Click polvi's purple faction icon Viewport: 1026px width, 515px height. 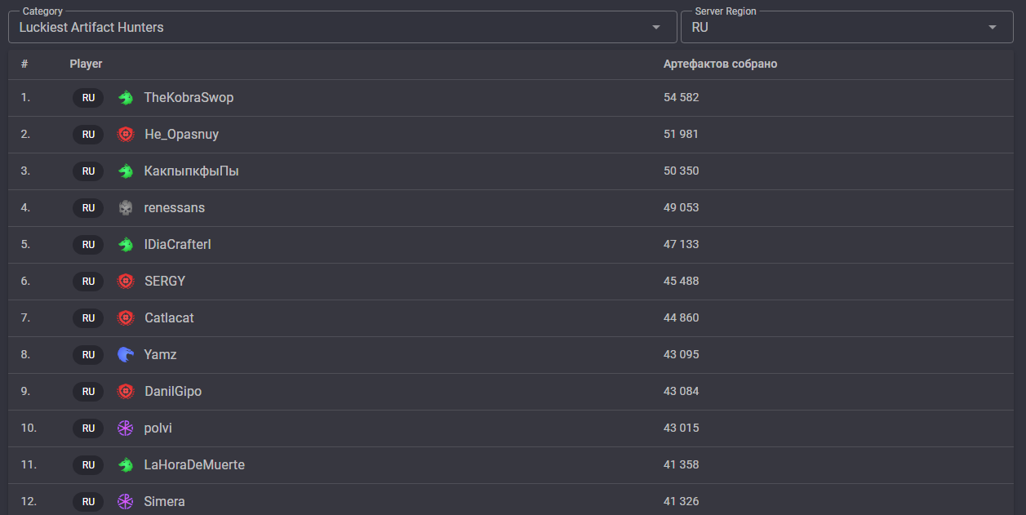point(125,428)
